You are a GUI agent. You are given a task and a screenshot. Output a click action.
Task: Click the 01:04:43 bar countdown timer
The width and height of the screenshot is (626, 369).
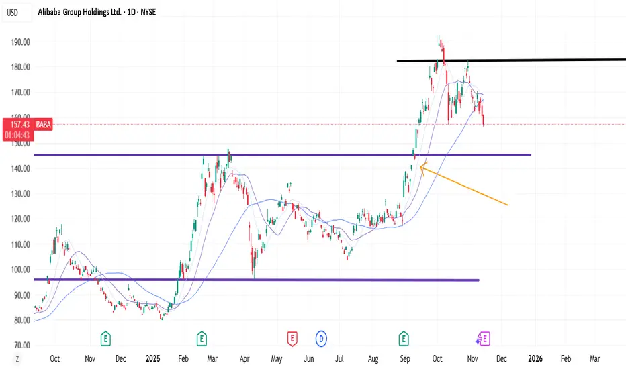pyautogui.click(x=17, y=136)
